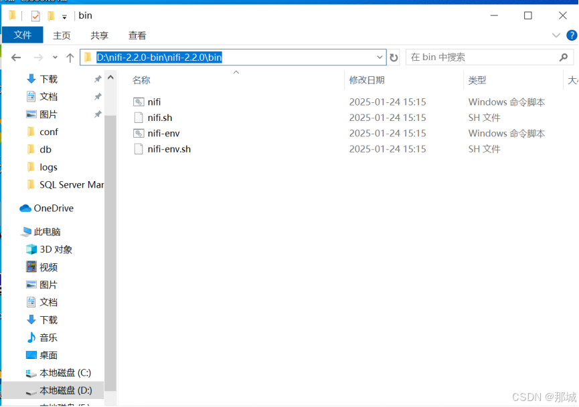Open the 文件 menu tab
The image size is (579, 407).
pyautogui.click(x=23, y=35)
